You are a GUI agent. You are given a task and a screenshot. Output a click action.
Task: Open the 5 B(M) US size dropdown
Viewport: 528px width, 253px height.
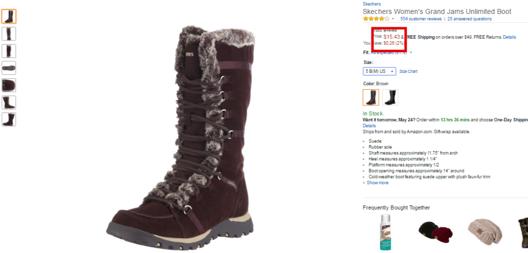click(x=379, y=71)
